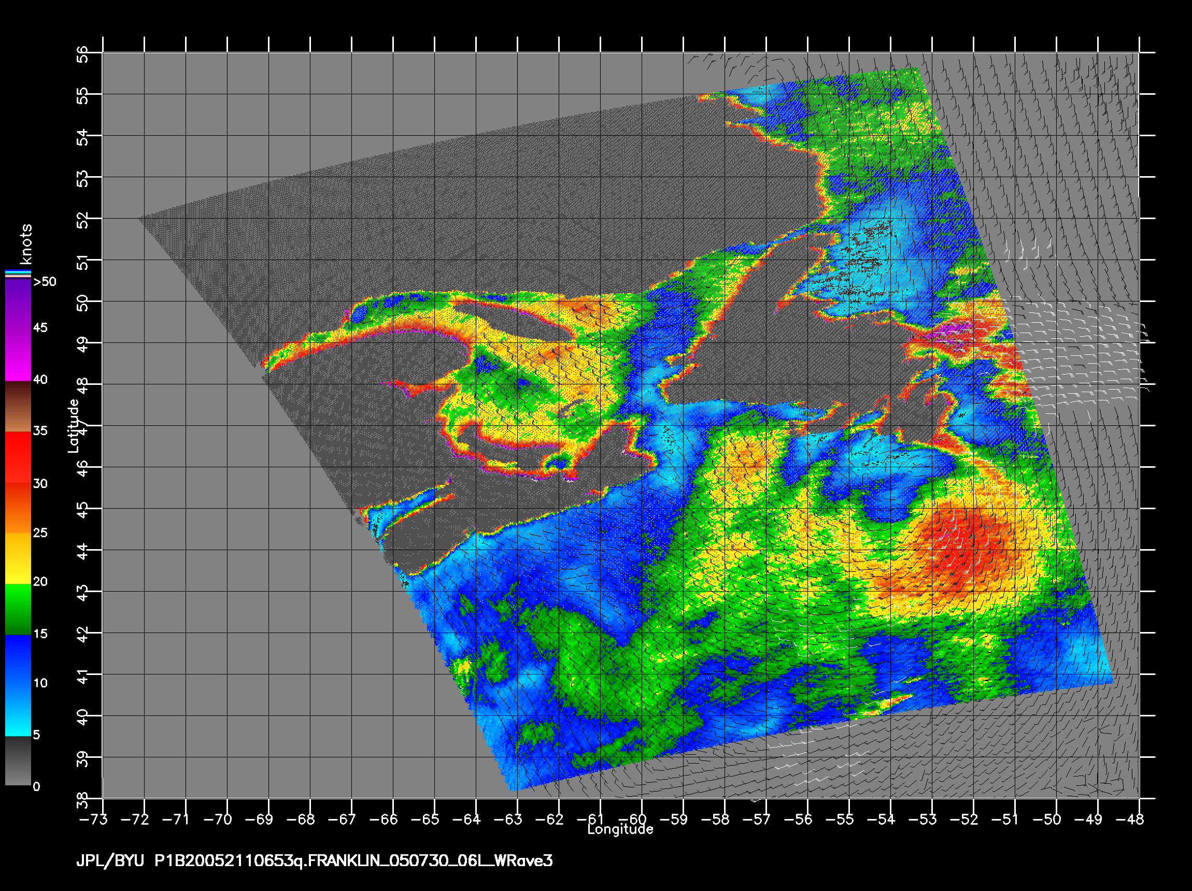
Task: Click the longitude tick label −73
Action: click(x=94, y=820)
